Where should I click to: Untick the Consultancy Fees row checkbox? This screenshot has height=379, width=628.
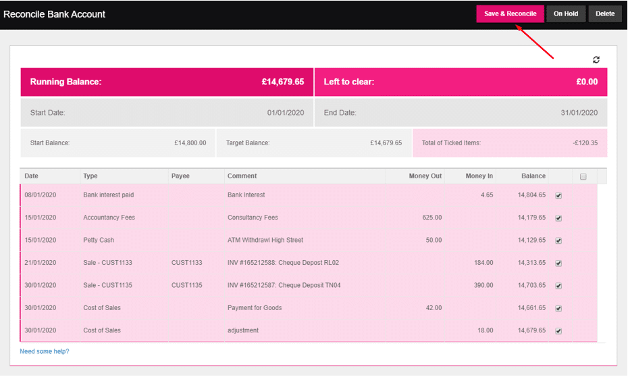[x=558, y=218]
